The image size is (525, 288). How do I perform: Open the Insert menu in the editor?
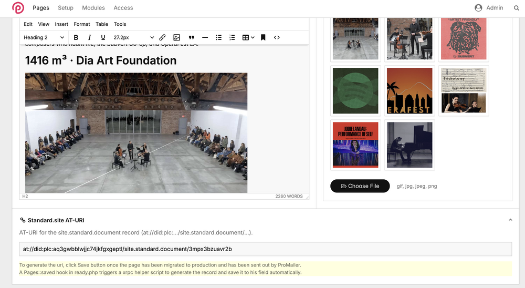point(61,24)
